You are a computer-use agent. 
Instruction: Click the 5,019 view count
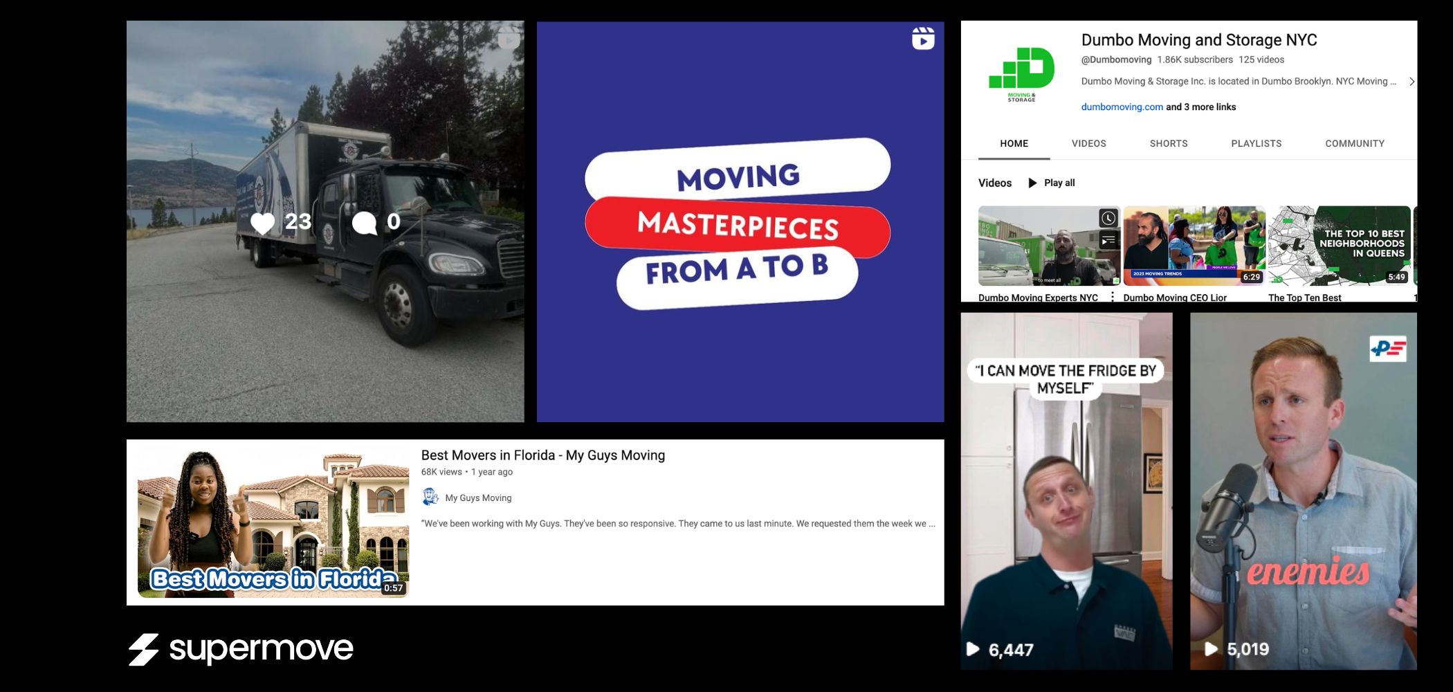point(1248,649)
